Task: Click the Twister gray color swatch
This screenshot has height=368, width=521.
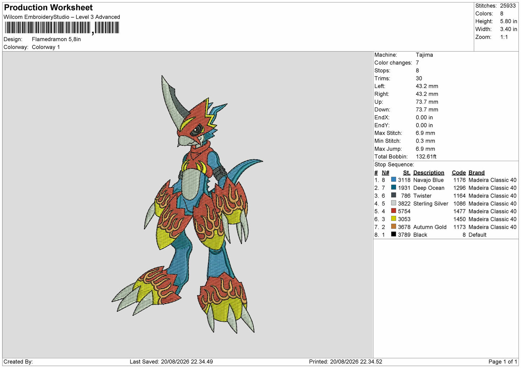Action: [x=393, y=195]
